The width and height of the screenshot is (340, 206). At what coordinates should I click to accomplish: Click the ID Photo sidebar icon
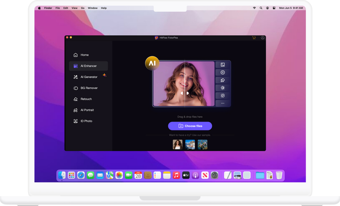point(76,121)
